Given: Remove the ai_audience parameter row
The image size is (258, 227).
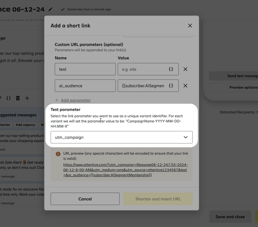Looking at the screenshot, I should (185, 86).
